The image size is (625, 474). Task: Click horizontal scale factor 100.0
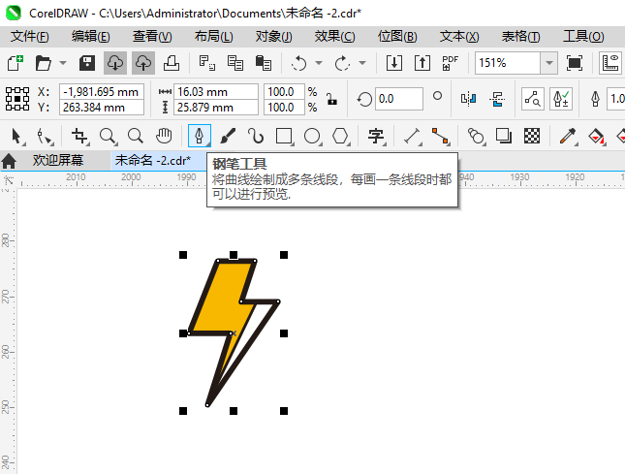(284, 92)
